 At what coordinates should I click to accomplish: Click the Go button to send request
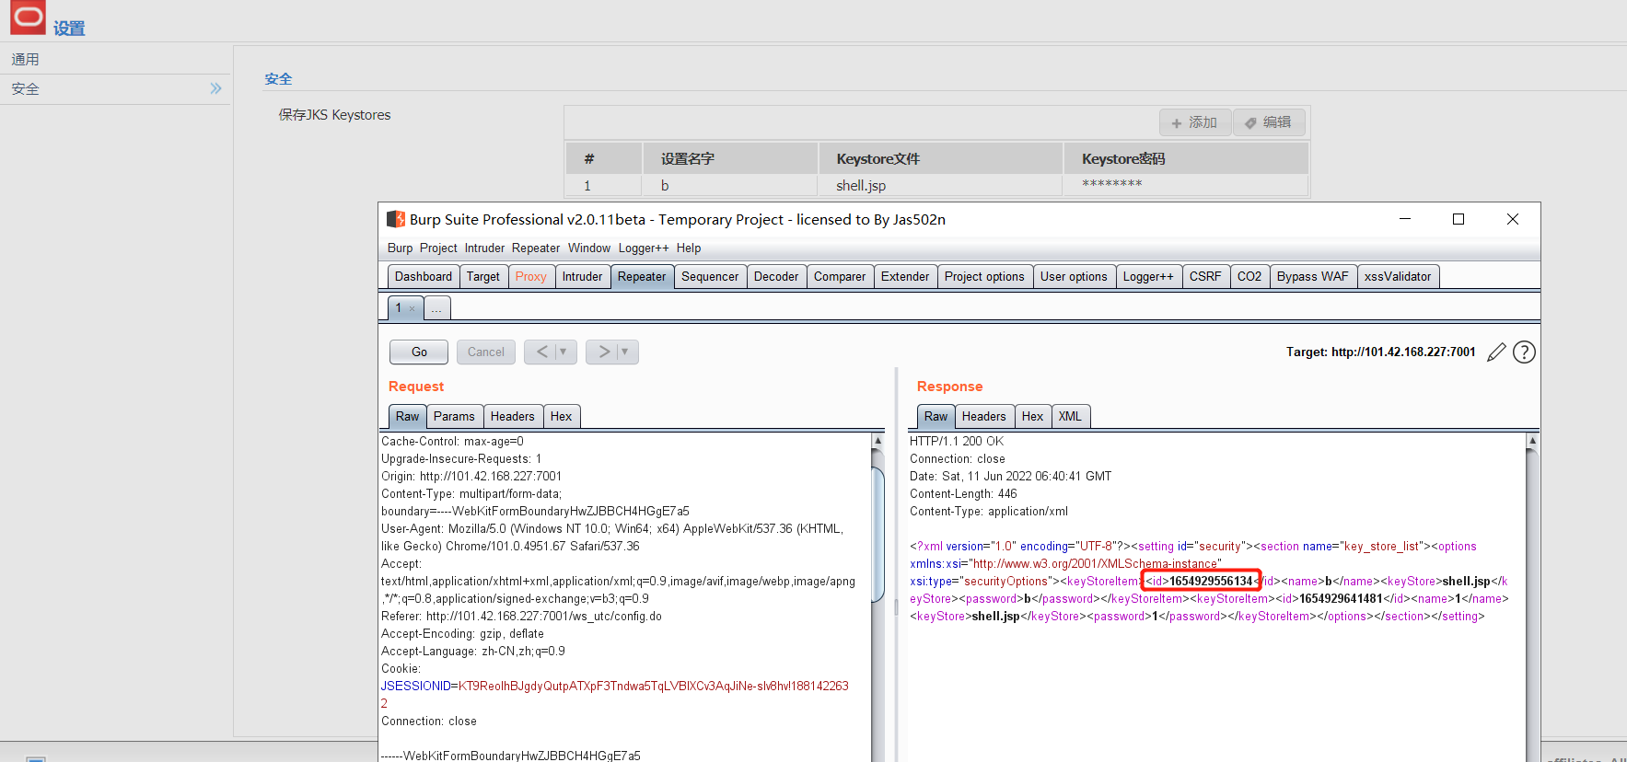coord(419,352)
